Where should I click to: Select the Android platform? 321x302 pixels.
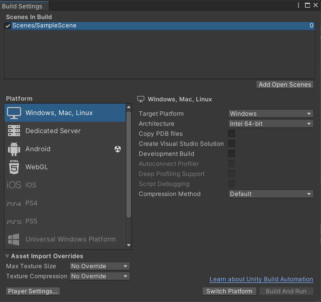pyautogui.click(x=65, y=149)
